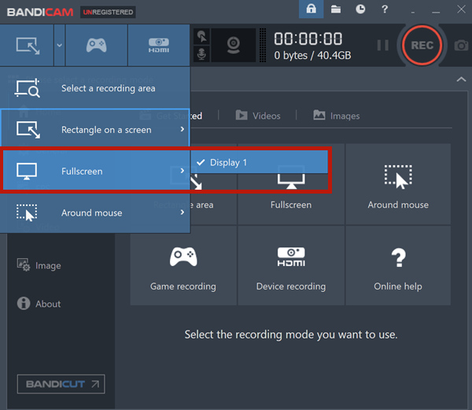This screenshot has width=472, height=410.
Task: Toggle the mouse cursor effect icon
Action: point(201,37)
